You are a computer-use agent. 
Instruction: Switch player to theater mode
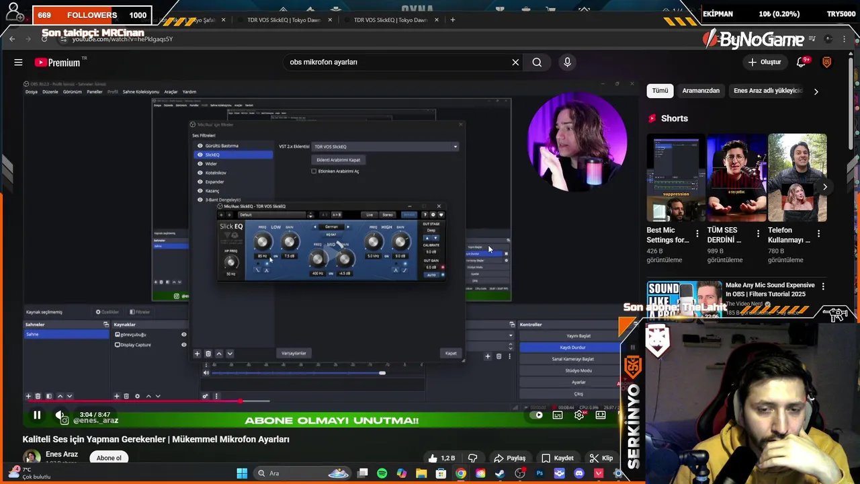point(601,415)
